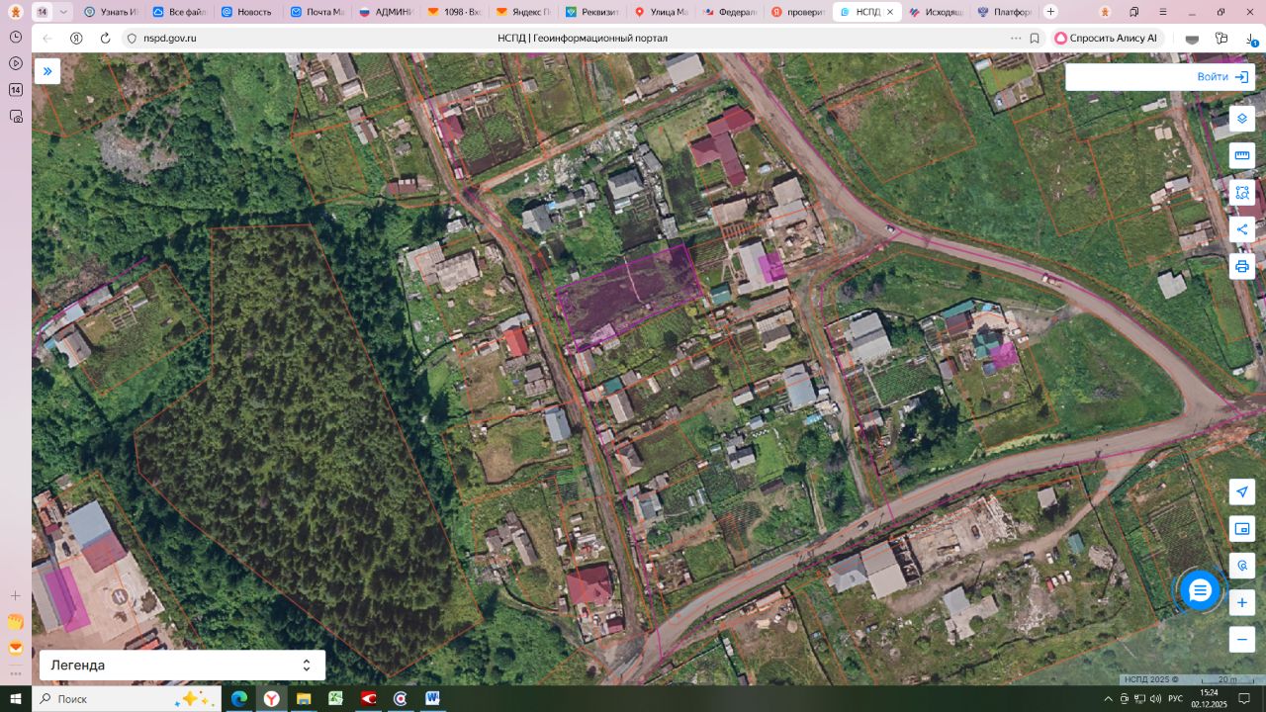Viewport: 1266px width, 712px height.
Task: Open browser downloads
Action: pyautogui.click(x=1251, y=39)
